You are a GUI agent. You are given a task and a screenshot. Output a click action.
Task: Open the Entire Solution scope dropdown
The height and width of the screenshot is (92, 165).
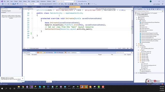click(30, 53)
